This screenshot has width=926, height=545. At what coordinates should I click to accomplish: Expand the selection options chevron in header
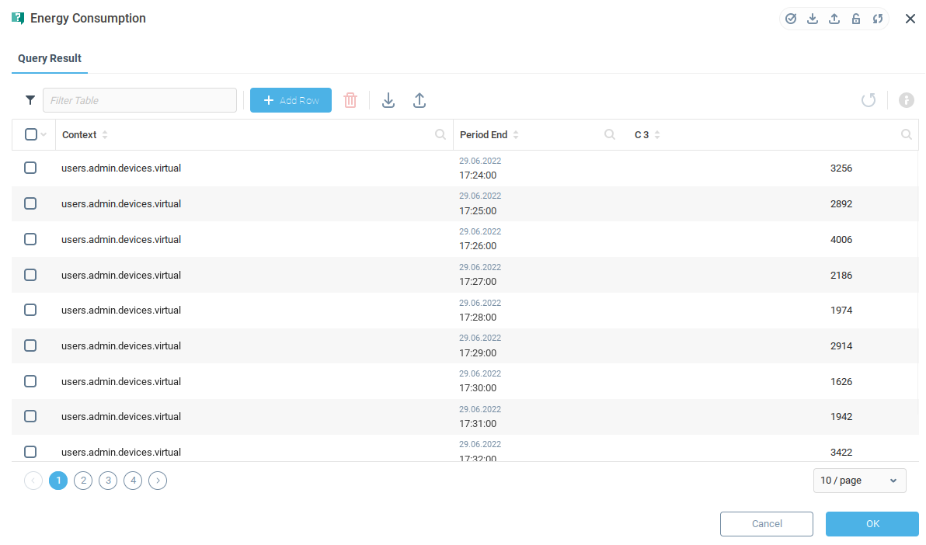tap(44, 135)
